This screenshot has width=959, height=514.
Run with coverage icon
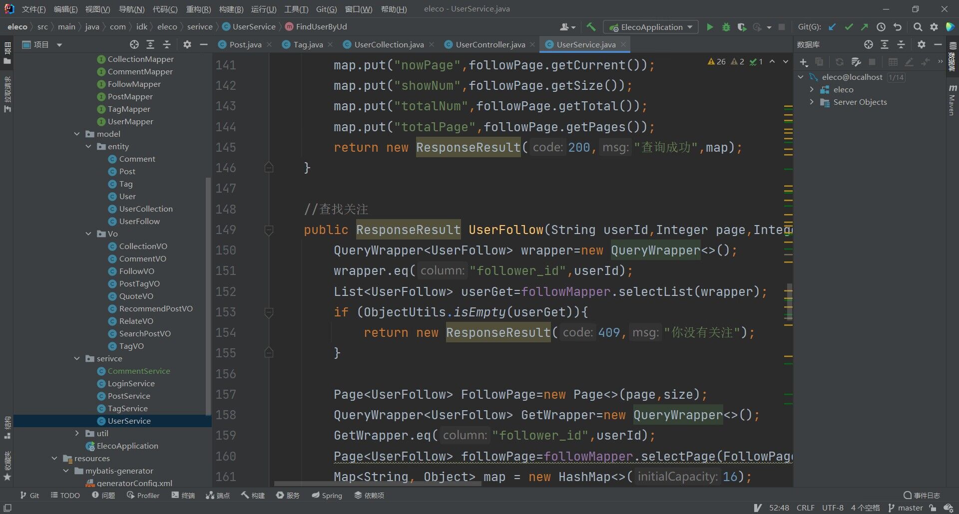click(x=742, y=27)
